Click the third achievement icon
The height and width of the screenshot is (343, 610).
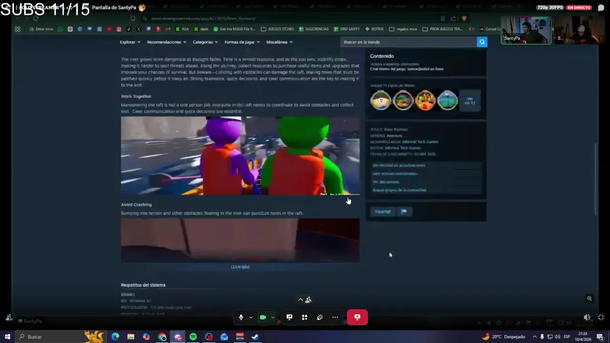(x=425, y=101)
